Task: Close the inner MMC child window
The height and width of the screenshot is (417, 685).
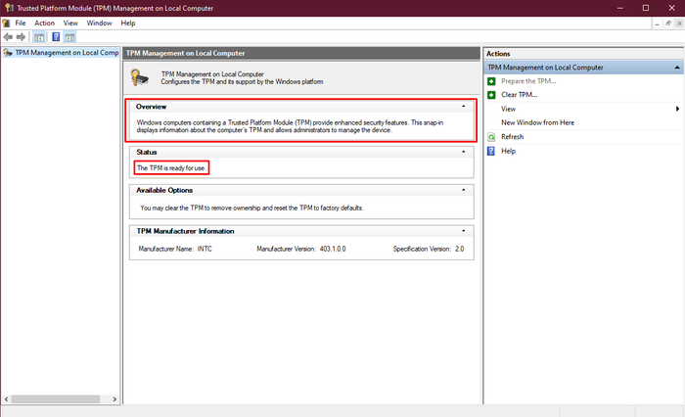Action: pyautogui.click(x=679, y=23)
